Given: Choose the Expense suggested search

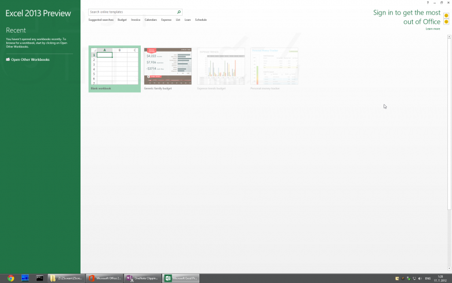Looking at the screenshot, I should click(x=166, y=20).
